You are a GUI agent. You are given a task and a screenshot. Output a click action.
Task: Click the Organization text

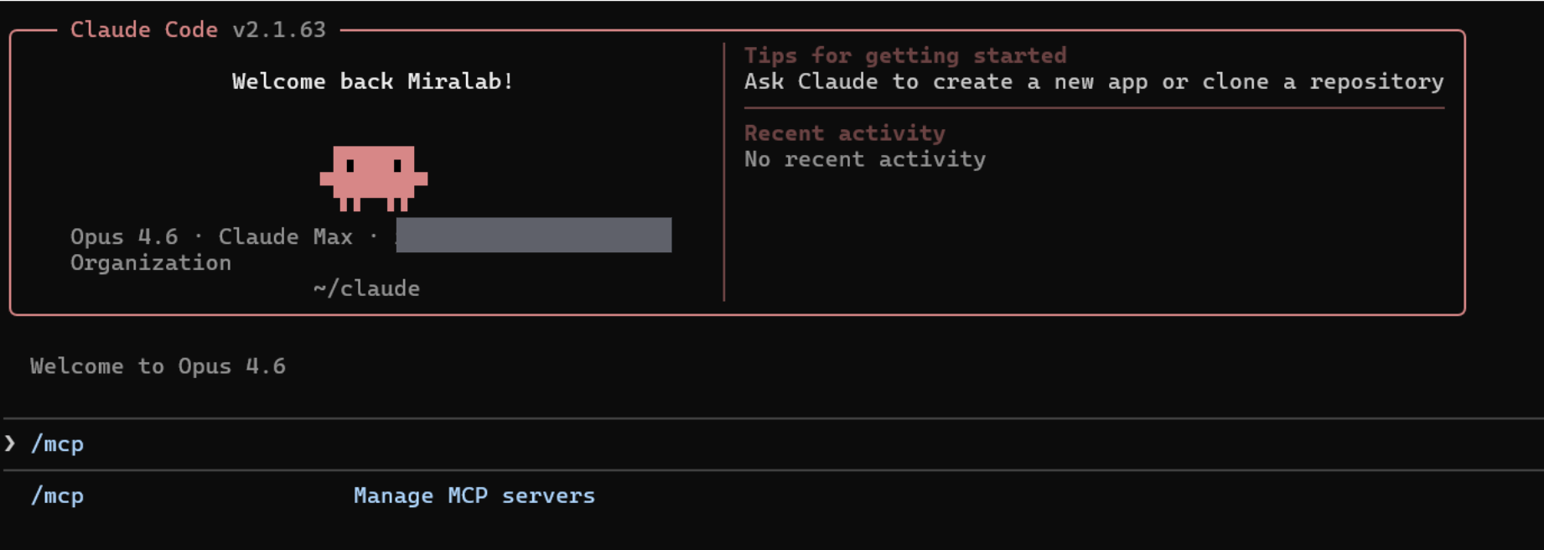[151, 262]
